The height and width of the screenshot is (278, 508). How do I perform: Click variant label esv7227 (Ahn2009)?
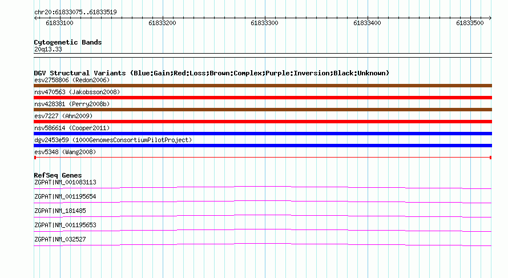[x=63, y=116]
